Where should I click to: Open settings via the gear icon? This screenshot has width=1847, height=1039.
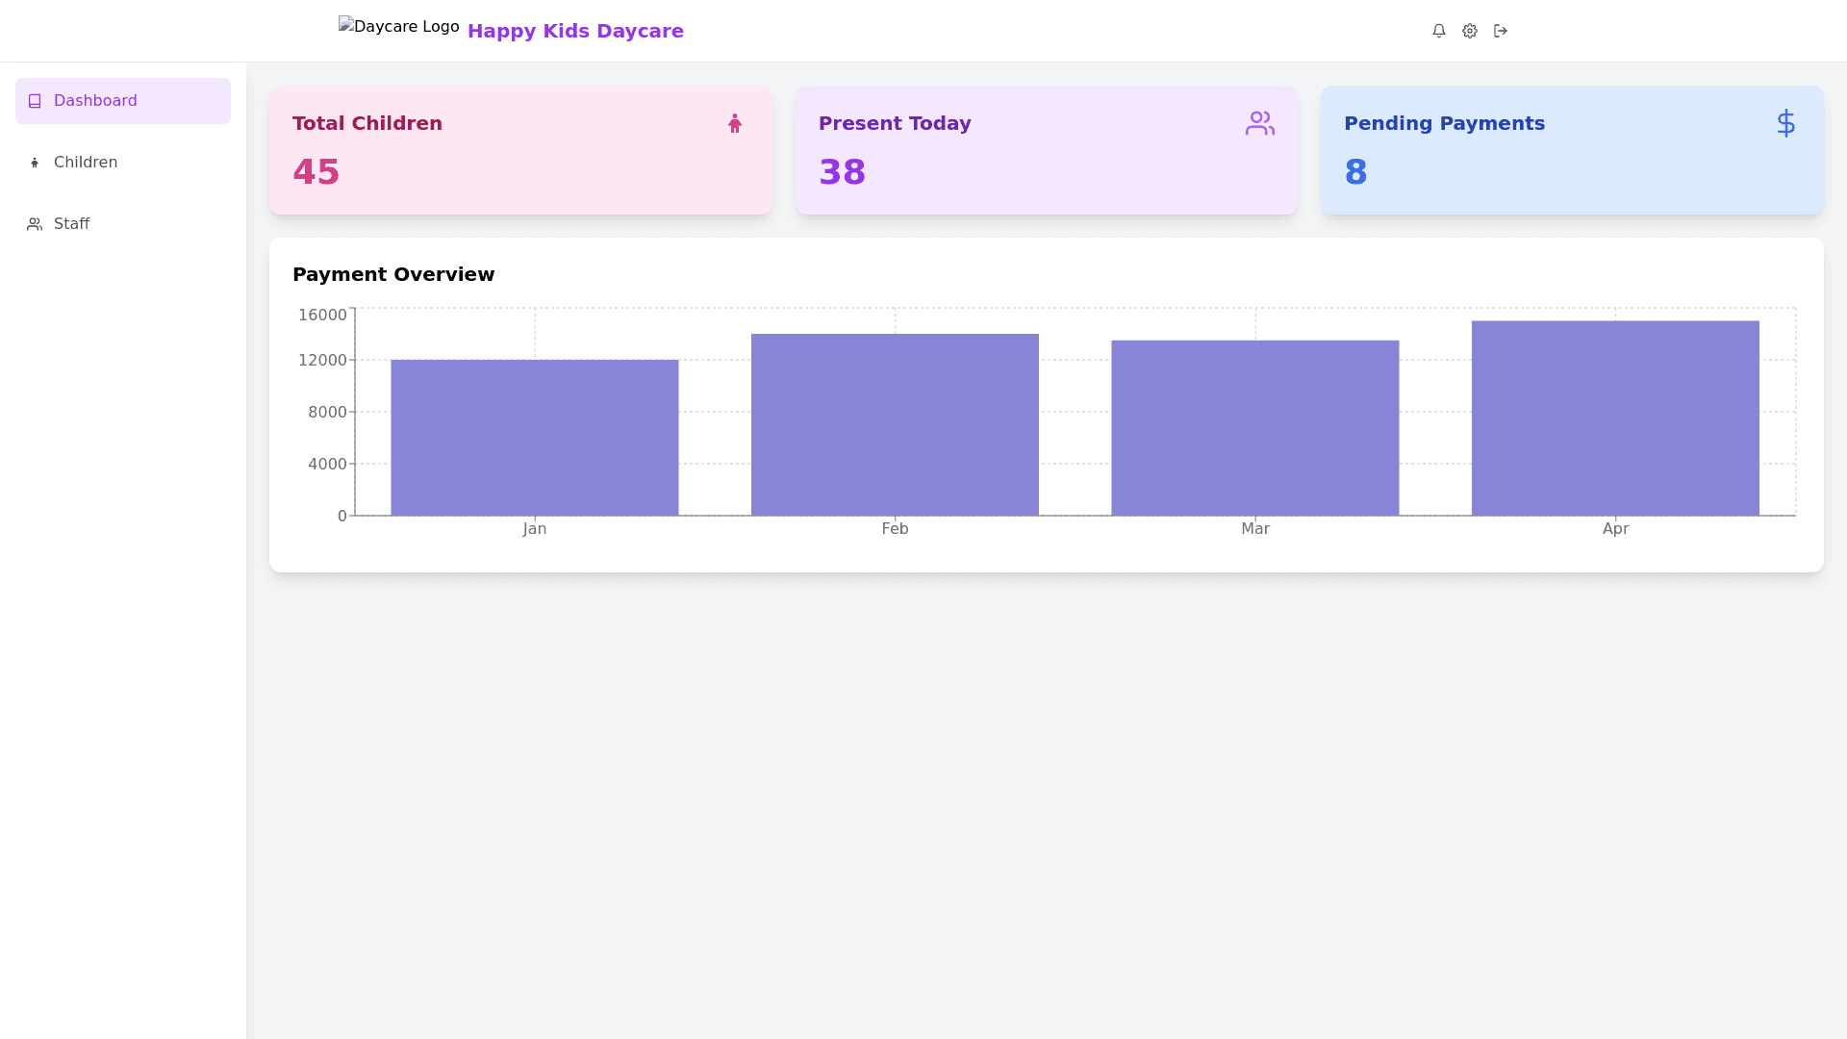[x=1470, y=31]
